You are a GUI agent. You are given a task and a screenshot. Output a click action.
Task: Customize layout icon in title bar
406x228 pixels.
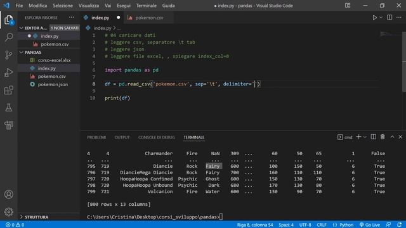tap(348, 6)
